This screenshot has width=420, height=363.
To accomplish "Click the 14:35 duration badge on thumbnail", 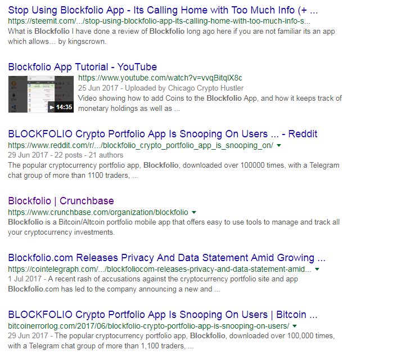I will click(x=64, y=107).
